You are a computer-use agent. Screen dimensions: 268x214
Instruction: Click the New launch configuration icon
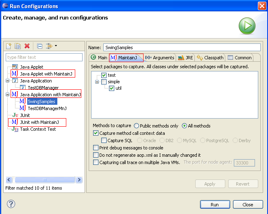point(9,46)
